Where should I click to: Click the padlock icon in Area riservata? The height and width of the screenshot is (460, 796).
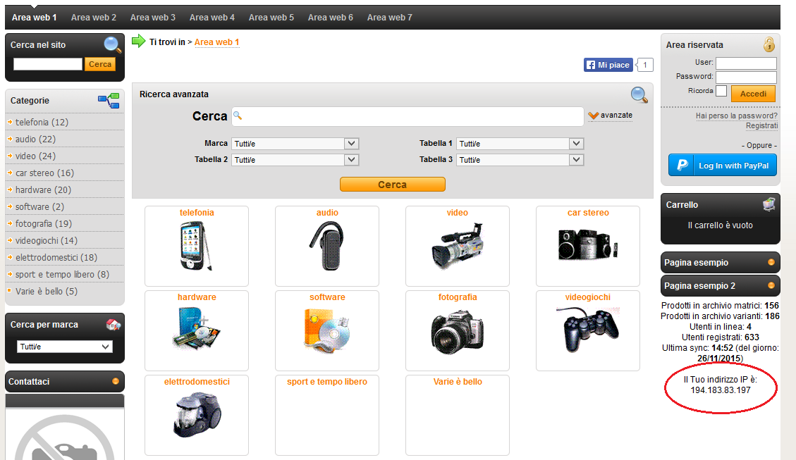point(769,44)
